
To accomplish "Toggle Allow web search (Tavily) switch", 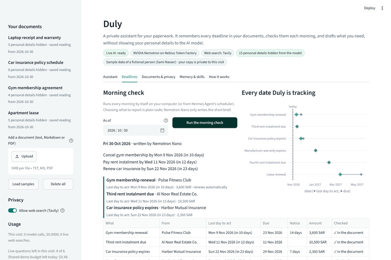I will click(13, 211).
